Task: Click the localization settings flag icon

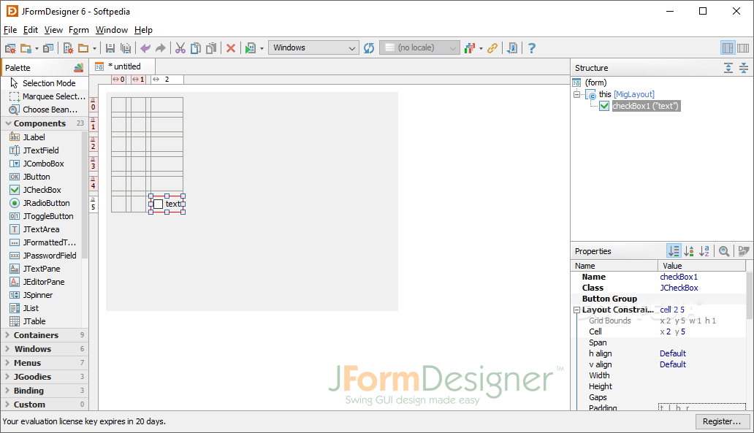Action: tap(470, 48)
